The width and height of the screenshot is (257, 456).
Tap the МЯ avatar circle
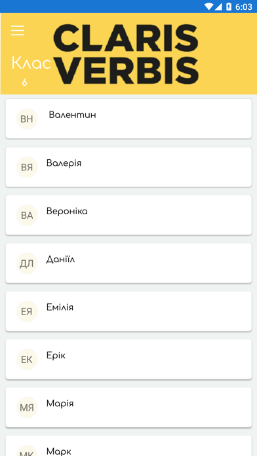[x=27, y=408]
